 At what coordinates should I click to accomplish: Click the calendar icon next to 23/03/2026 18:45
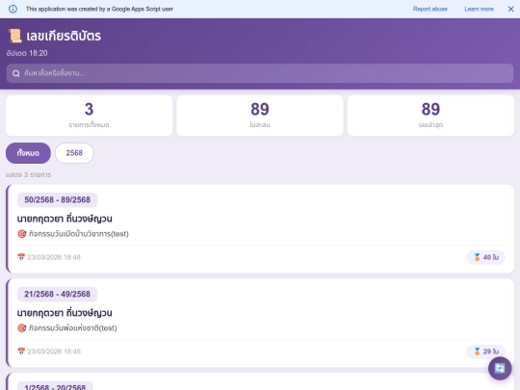pos(21,351)
